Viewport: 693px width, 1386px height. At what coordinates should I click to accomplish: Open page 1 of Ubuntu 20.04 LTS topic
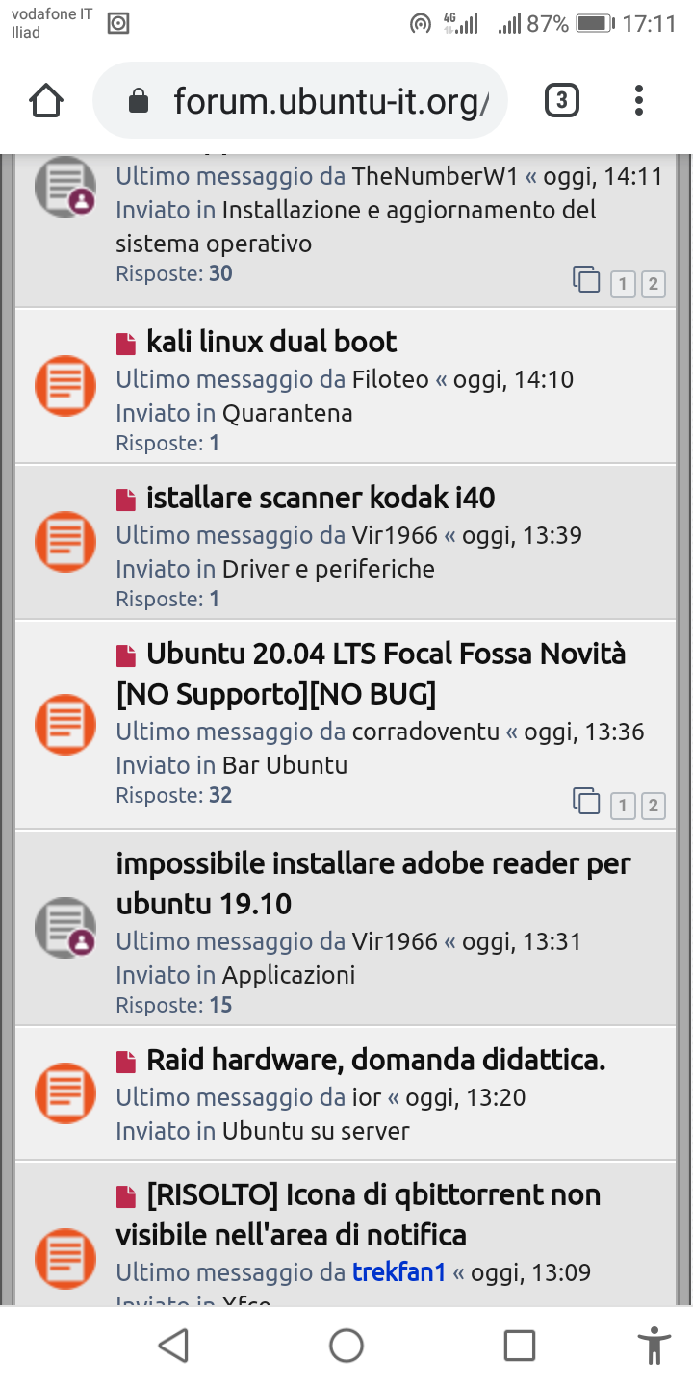tap(623, 806)
